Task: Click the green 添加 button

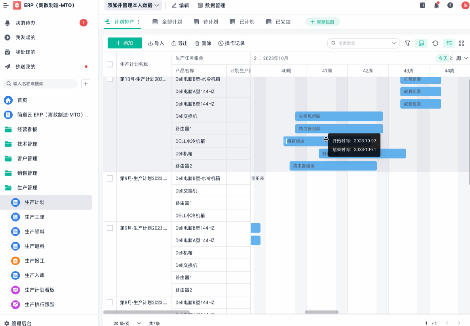Action: (125, 43)
